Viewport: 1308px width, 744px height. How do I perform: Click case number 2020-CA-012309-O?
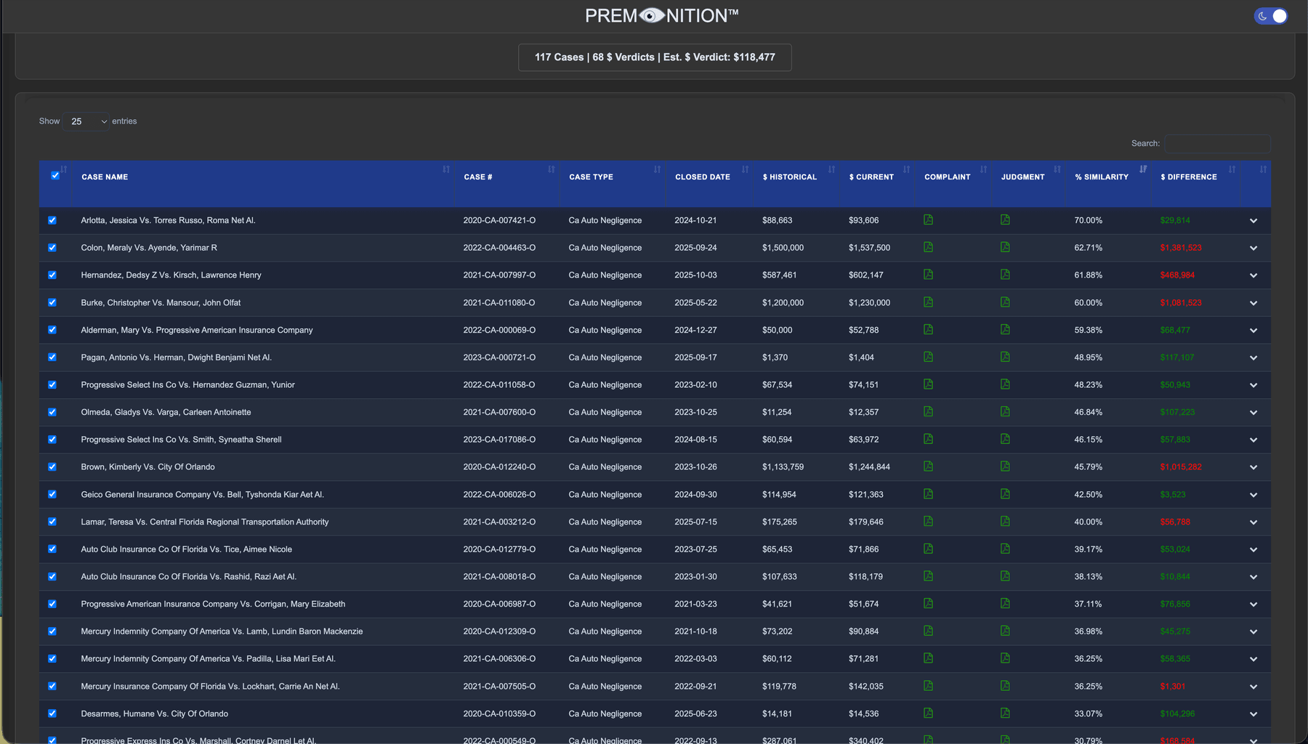499,631
